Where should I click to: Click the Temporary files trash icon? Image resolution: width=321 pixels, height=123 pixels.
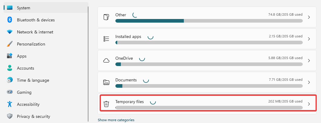[106, 104]
